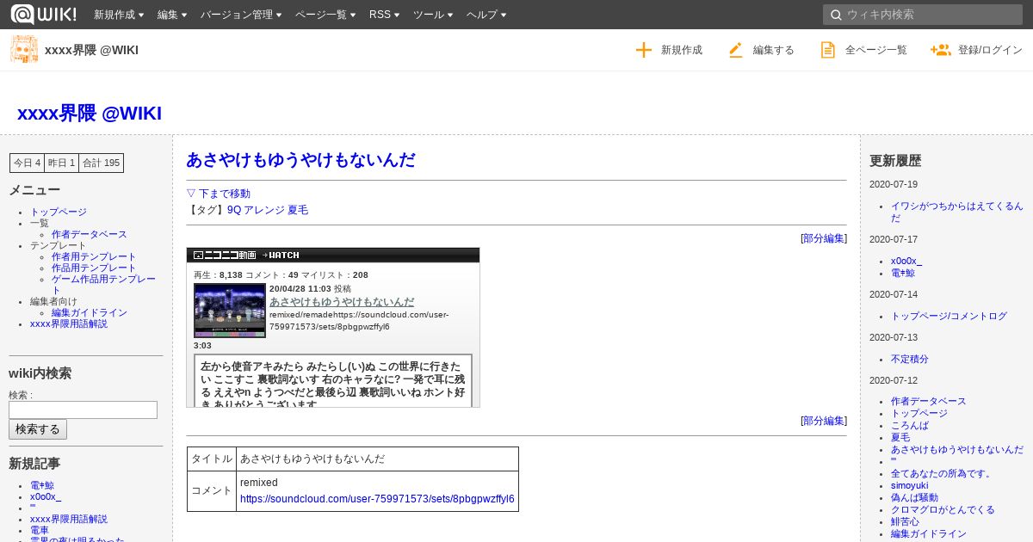1033x542 pixels.
Task: Click 編集する in the header
Action: 774,50
